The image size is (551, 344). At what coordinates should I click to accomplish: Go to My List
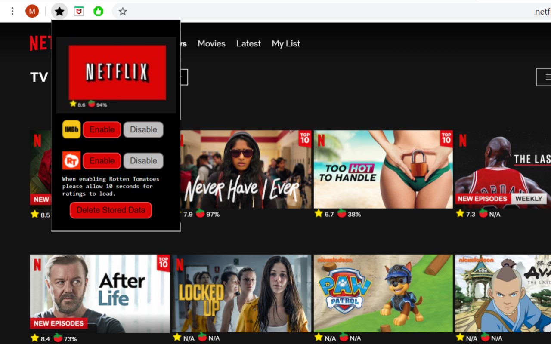pos(285,43)
